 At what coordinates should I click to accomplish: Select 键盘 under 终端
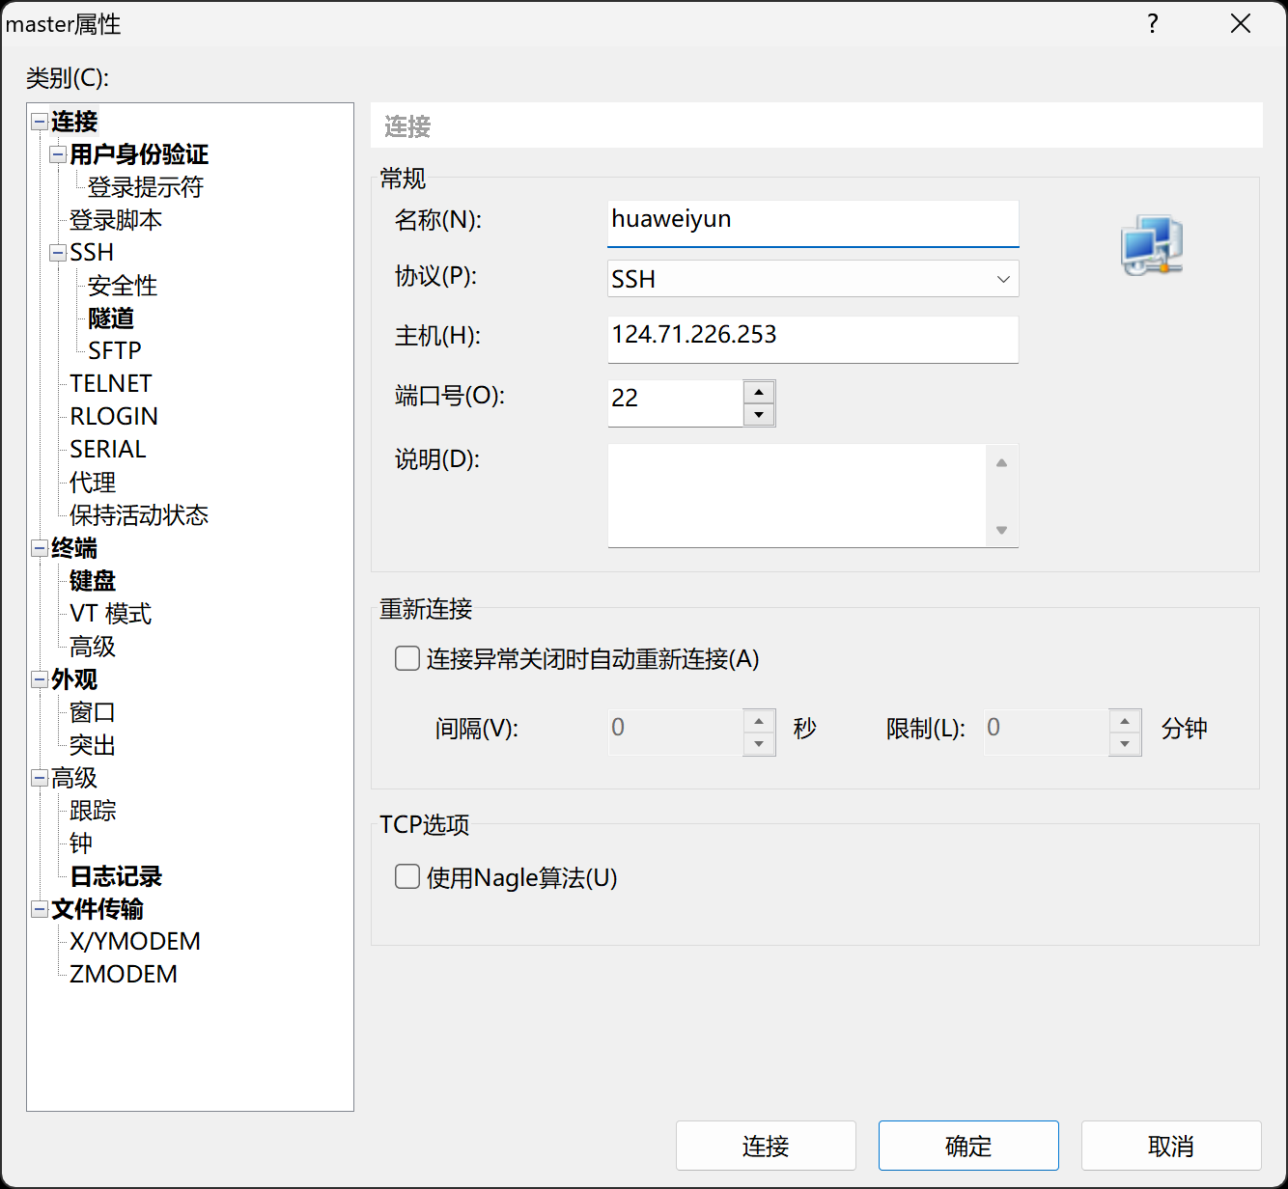(93, 581)
